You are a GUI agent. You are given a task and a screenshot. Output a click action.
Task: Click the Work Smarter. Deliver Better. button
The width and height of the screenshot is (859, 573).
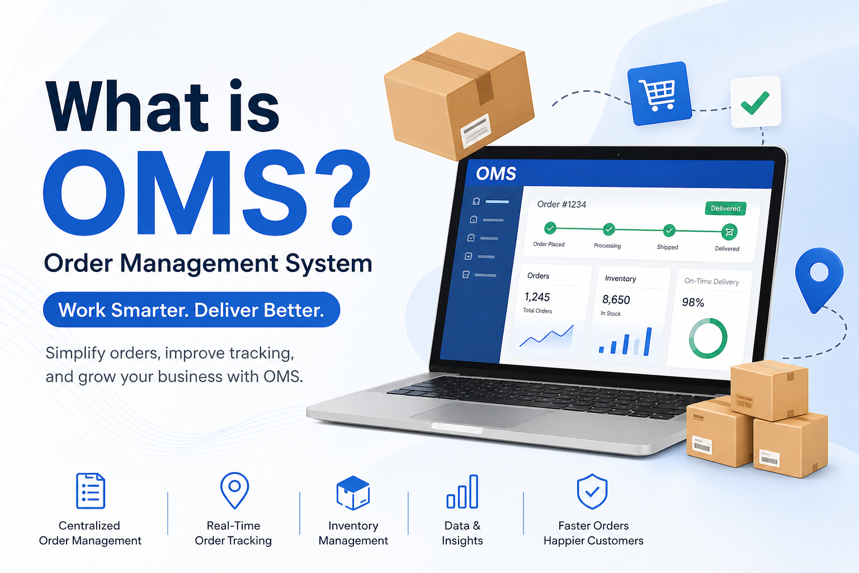pyautogui.click(x=191, y=309)
